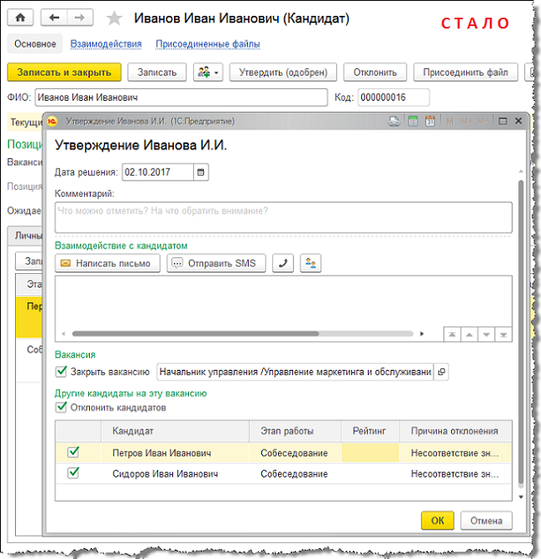This screenshot has width=541, height=559.
Task: Click the vacancy name field Начальник управления
Action: click(x=295, y=372)
